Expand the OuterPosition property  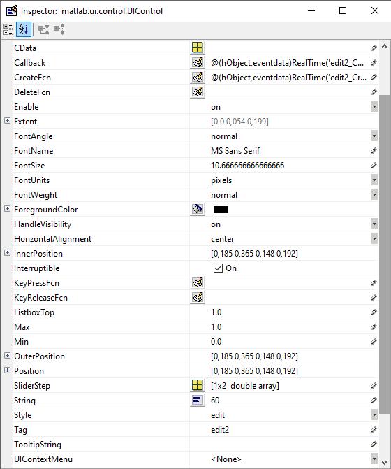click(7, 356)
